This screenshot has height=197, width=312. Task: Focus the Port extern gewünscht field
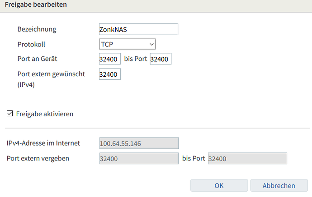109,74
